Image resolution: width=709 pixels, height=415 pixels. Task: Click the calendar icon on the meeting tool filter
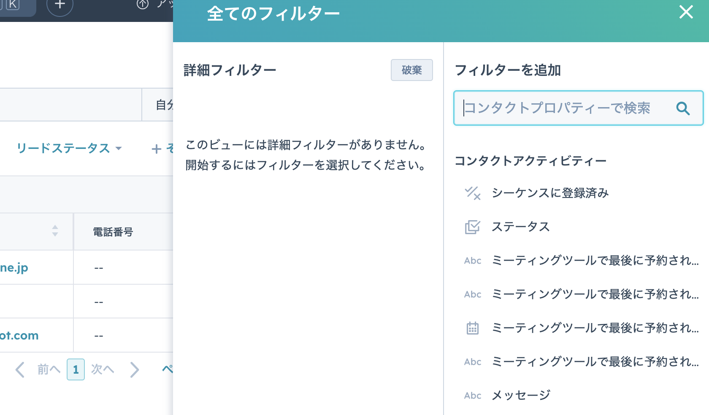(x=473, y=328)
